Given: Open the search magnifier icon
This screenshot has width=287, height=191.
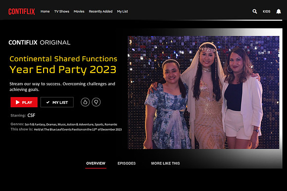Looking at the screenshot, I should (x=255, y=11).
